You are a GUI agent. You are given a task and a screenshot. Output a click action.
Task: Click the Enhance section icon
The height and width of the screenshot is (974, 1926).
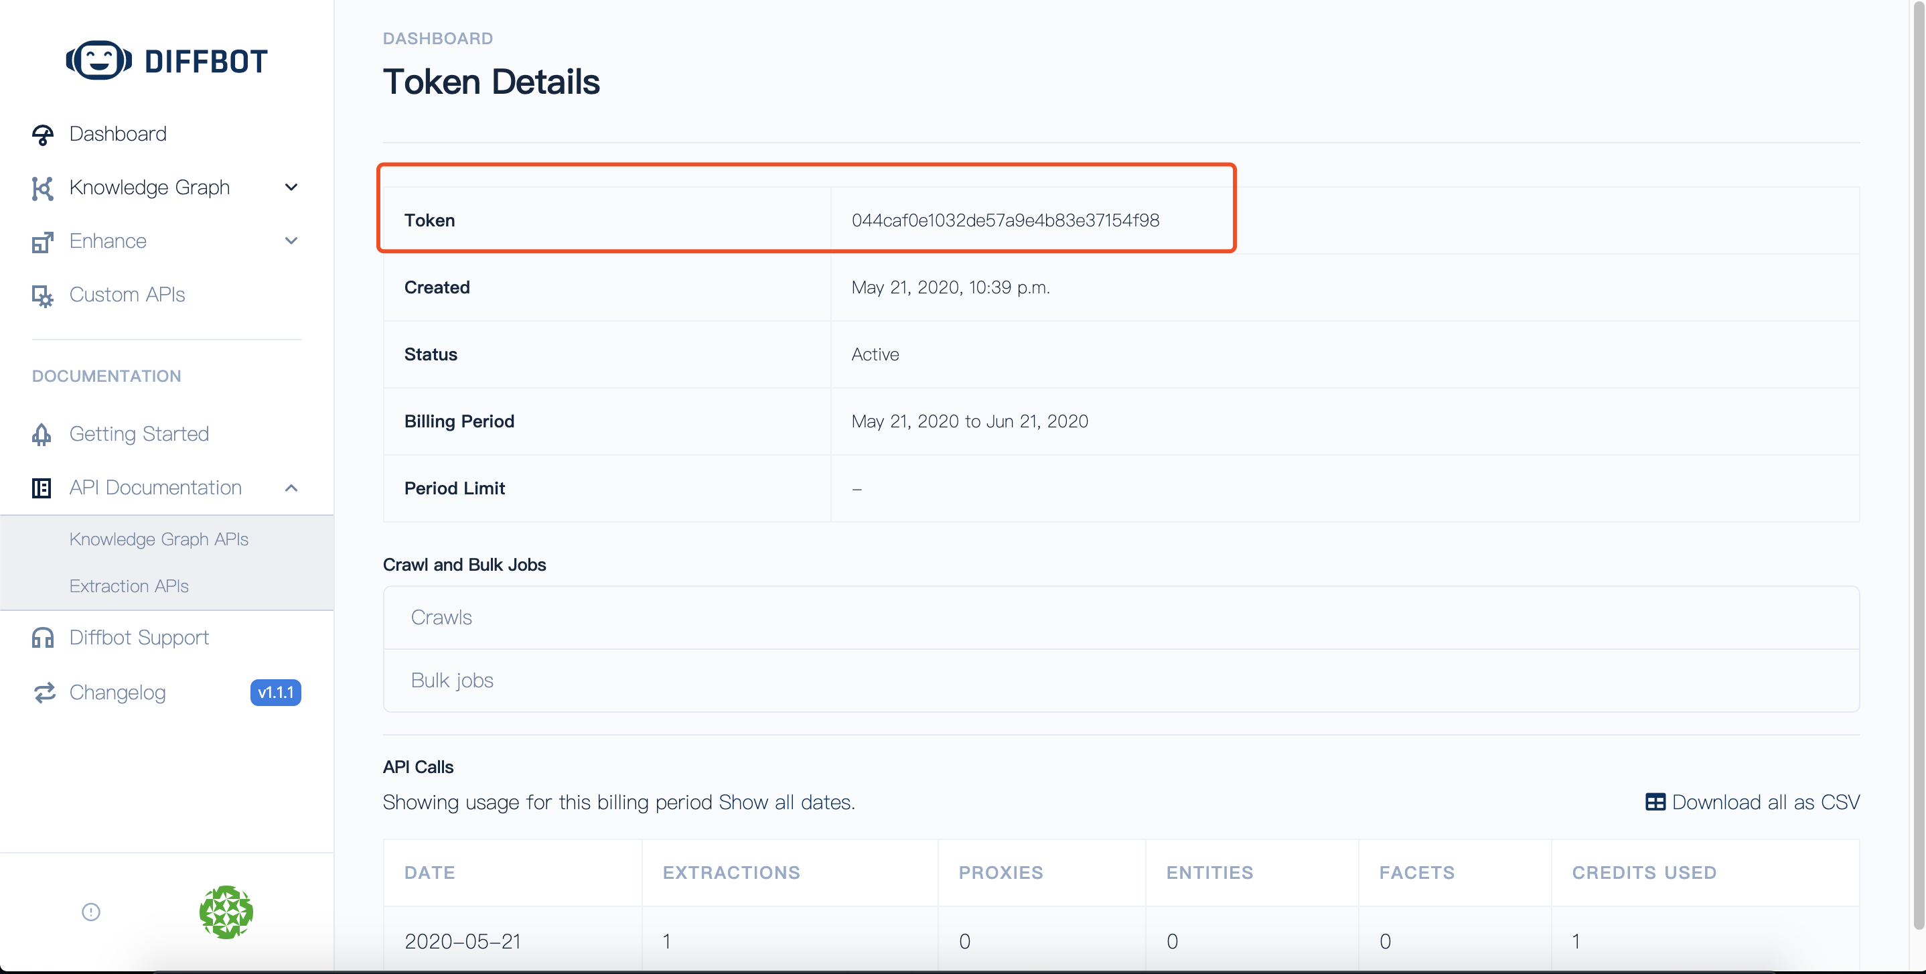[41, 241]
